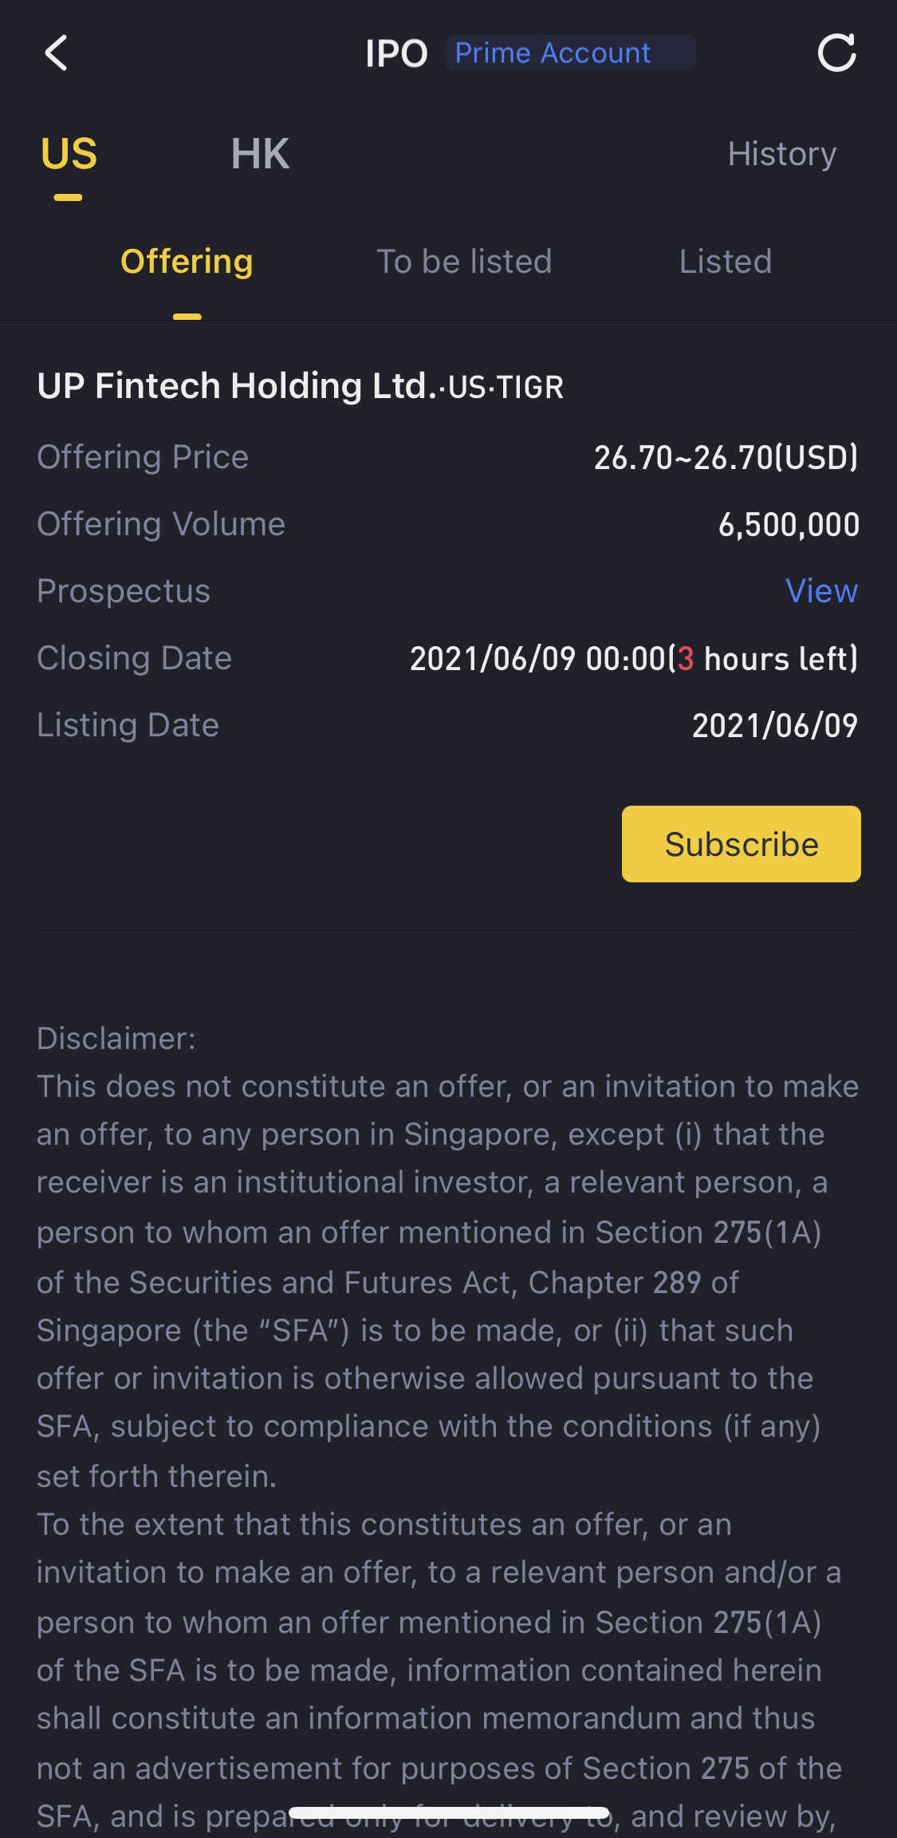Screen dimensions: 897x1838
Task: Tap the Offering Price value
Action: click(x=726, y=458)
